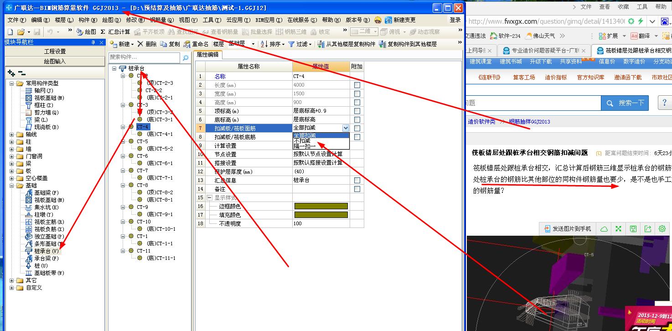Open 楼层(L) menu
Image resolution: width=672 pixels, height=331 pixels.
(x=64, y=20)
